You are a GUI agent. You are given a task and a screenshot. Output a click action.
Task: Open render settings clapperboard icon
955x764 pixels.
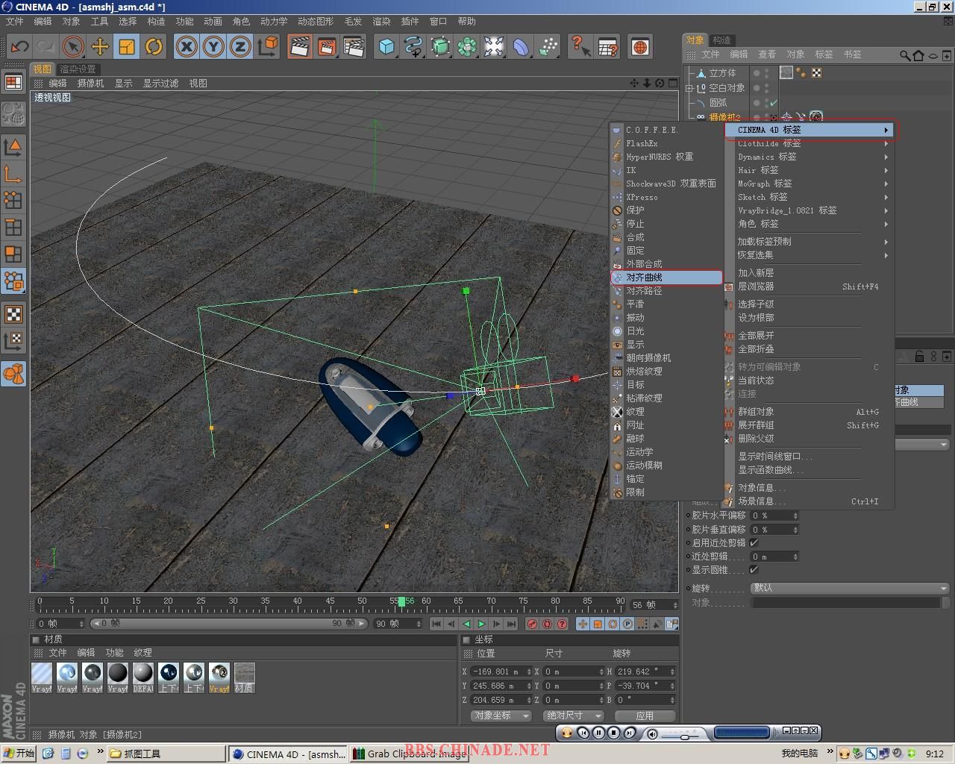click(x=353, y=47)
